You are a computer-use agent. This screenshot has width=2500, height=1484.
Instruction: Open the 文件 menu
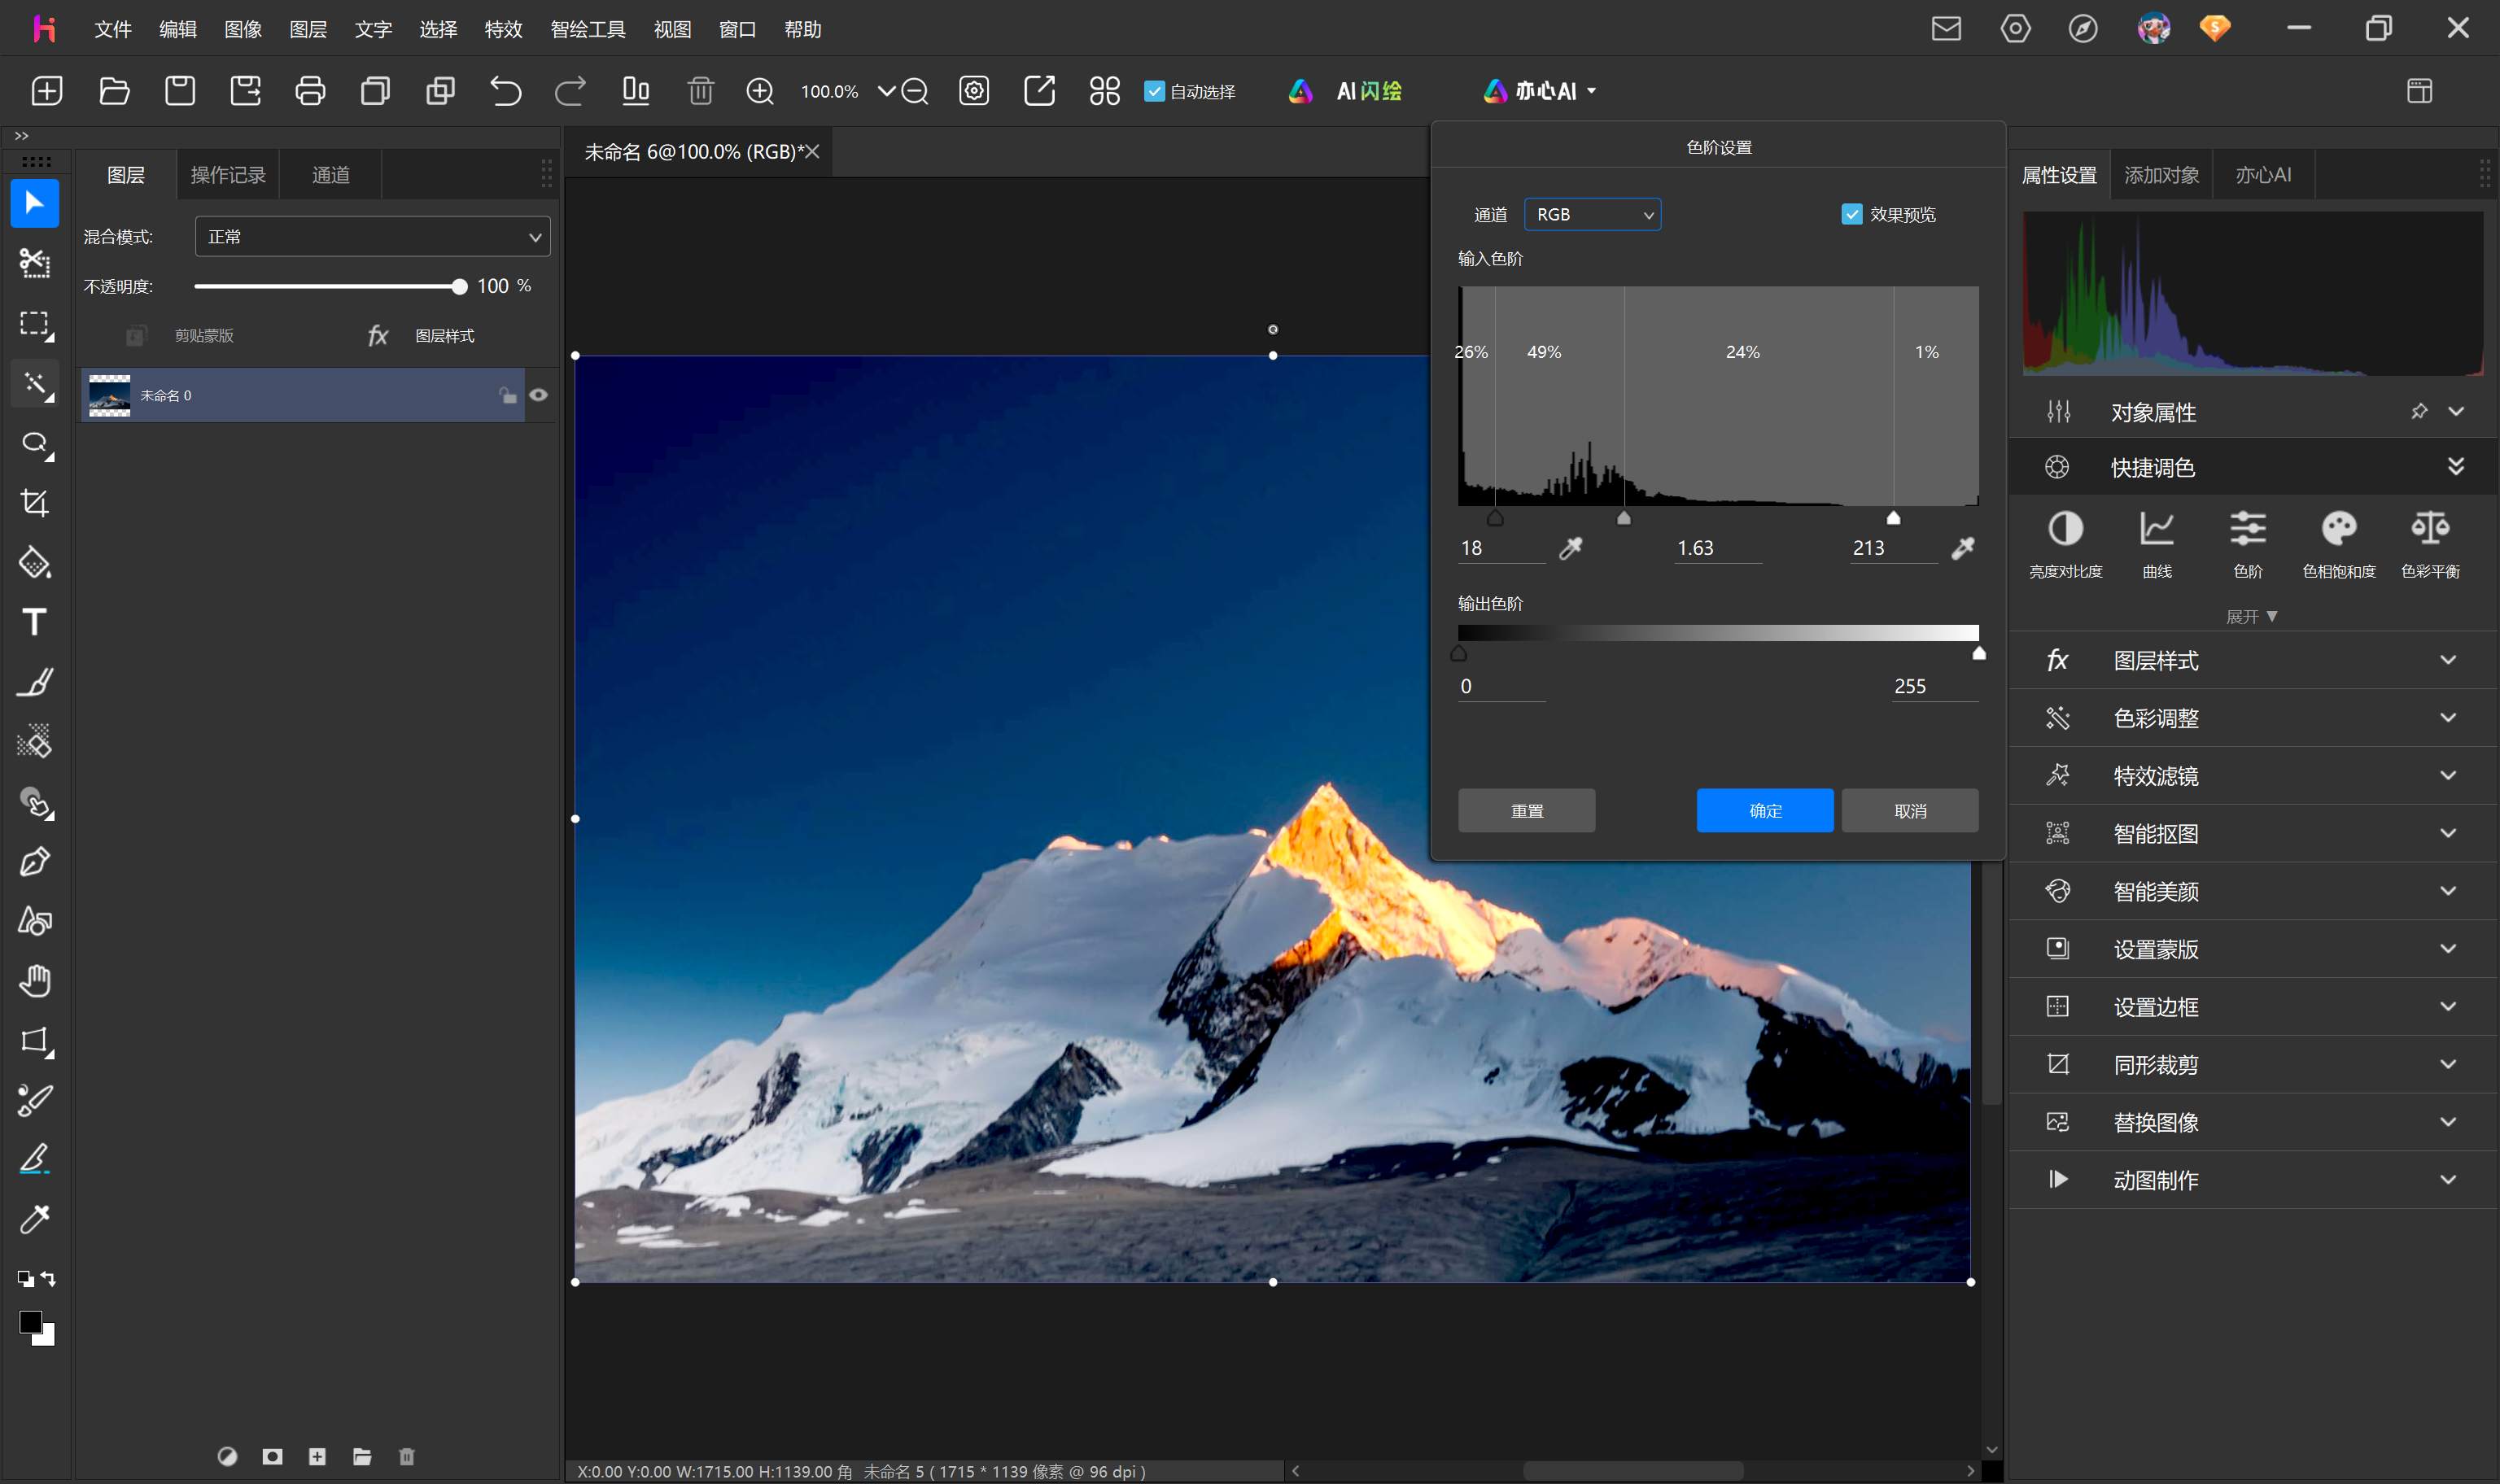pos(113,29)
